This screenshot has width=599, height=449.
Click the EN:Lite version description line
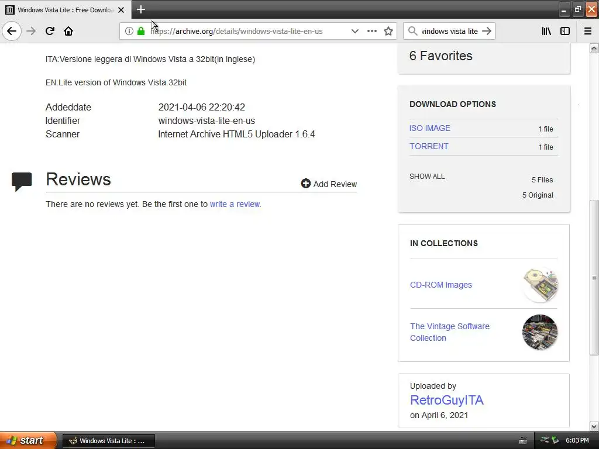(x=116, y=82)
